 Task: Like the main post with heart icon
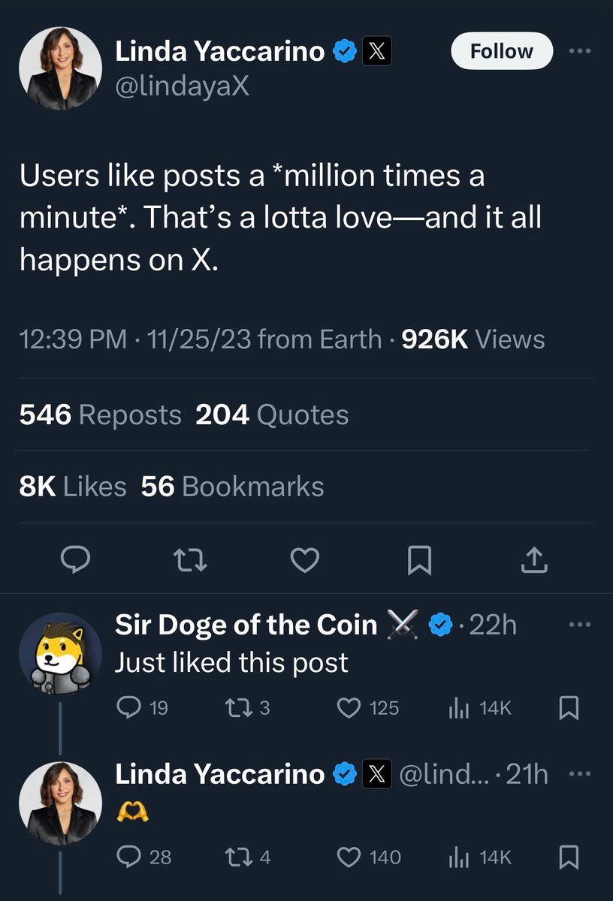click(x=306, y=559)
